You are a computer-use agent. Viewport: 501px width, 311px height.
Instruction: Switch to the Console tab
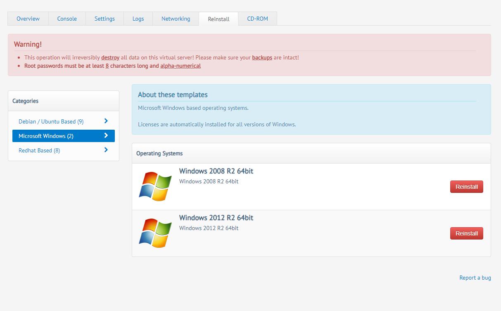click(67, 19)
